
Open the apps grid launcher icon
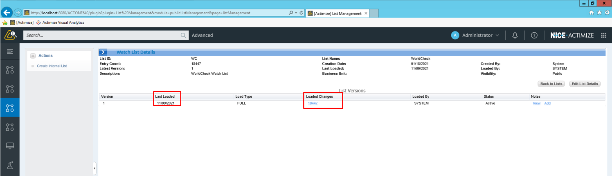click(603, 35)
